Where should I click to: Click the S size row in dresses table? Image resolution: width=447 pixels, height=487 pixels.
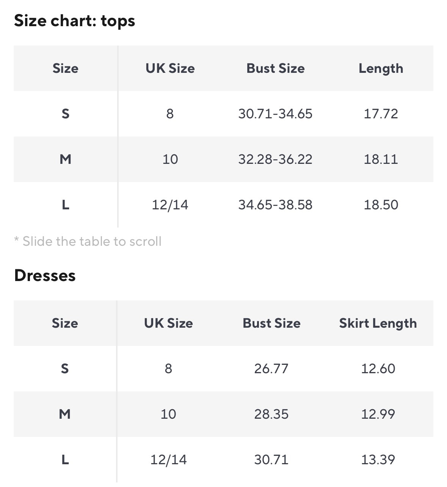(65, 369)
